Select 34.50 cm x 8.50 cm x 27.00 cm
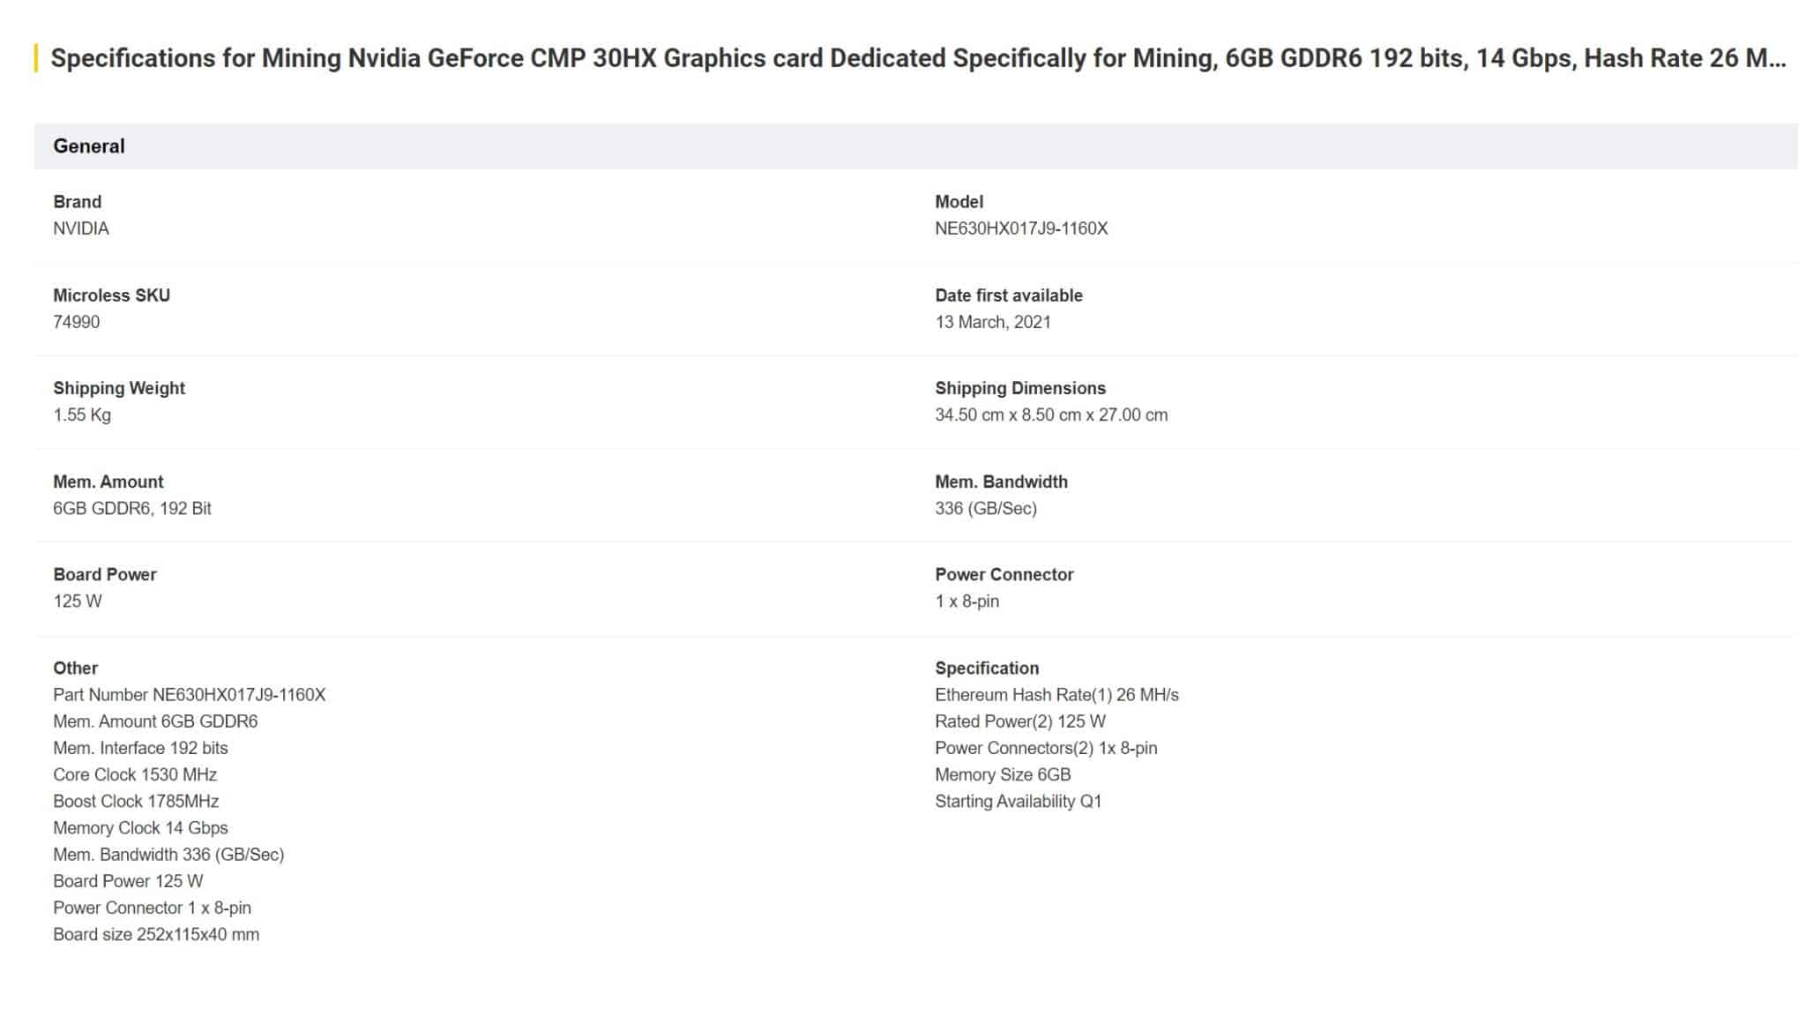 (x=1051, y=415)
